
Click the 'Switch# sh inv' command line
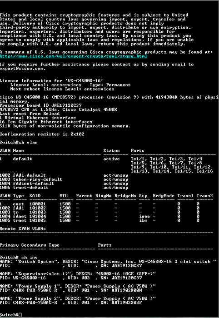[19, 258]
